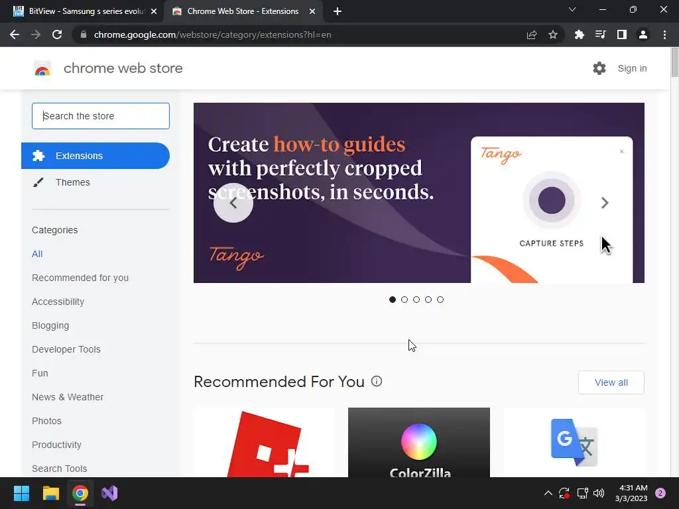Focus the Search the store field
679x509 pixels.
[101, 116]
